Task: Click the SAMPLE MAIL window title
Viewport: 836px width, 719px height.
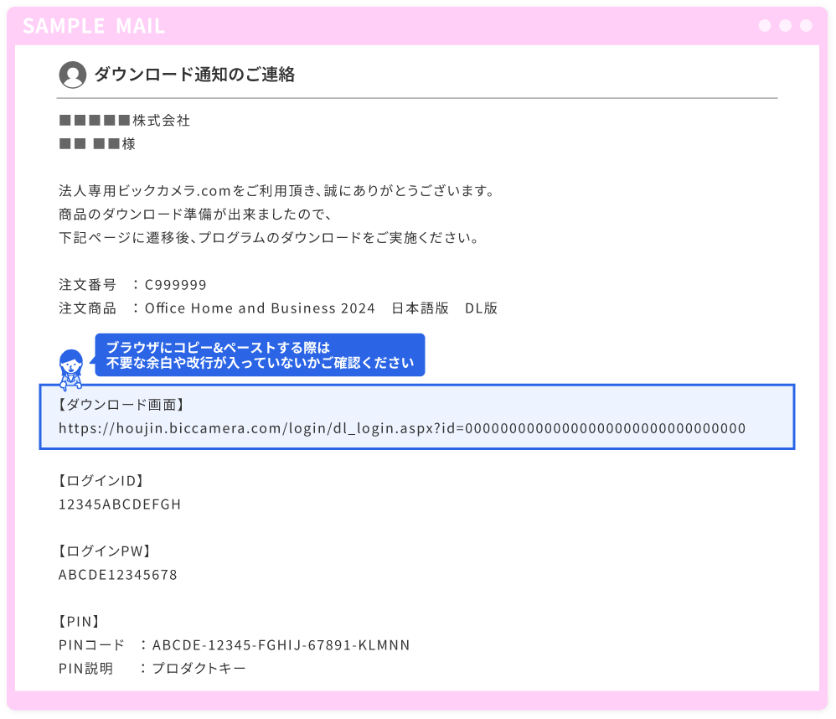Action: pyautogui.click(x=94, y=26)
